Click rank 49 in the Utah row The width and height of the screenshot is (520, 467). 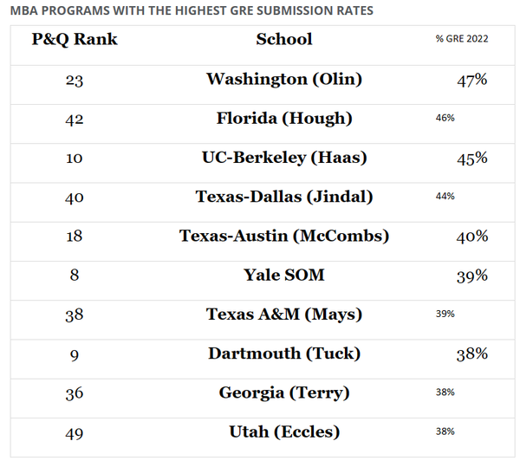coord(75,431)
